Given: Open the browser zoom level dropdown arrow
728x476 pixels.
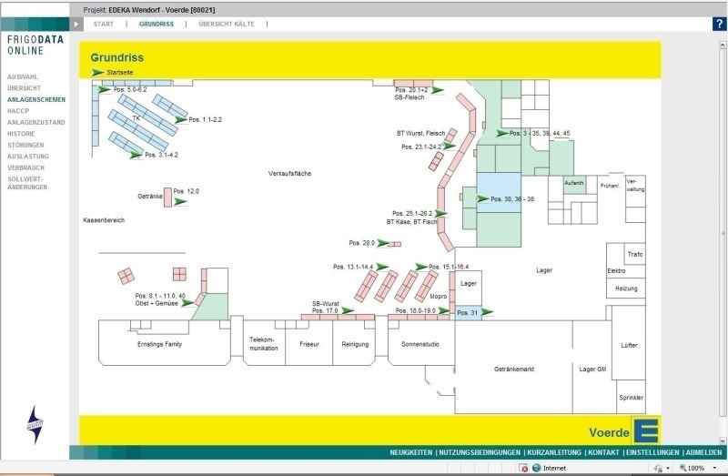Looking at the screenshot, I should tap(714, 468).
